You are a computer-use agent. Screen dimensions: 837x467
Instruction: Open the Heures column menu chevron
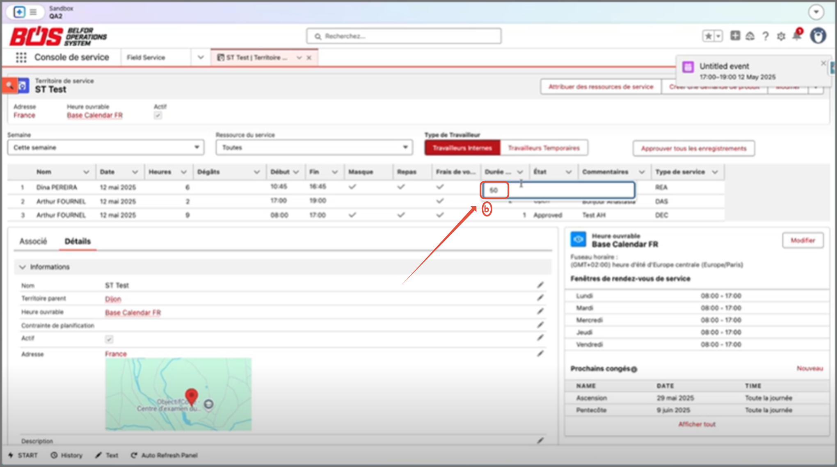tap(183, 172)
